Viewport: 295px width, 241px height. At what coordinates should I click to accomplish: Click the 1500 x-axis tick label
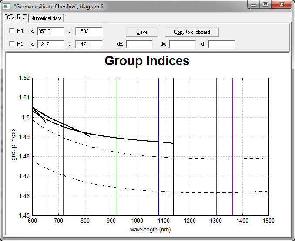point(268,221)
